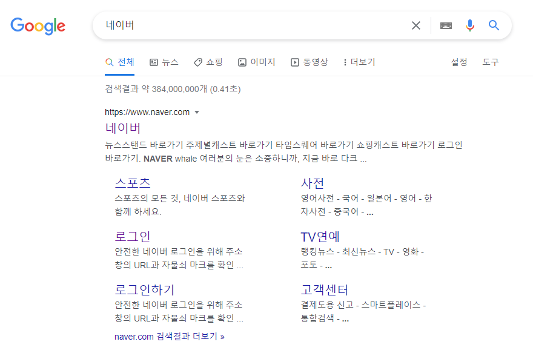Open the 도구 search tools
The width and height of the screenshot is (533, 356).
pyautogui.click(x=490, y=62)
